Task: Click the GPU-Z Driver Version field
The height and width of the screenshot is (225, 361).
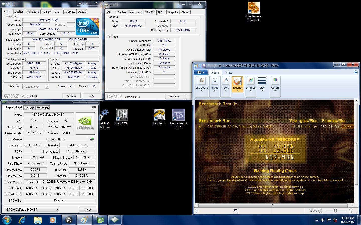Action: (x=59, y=182)
